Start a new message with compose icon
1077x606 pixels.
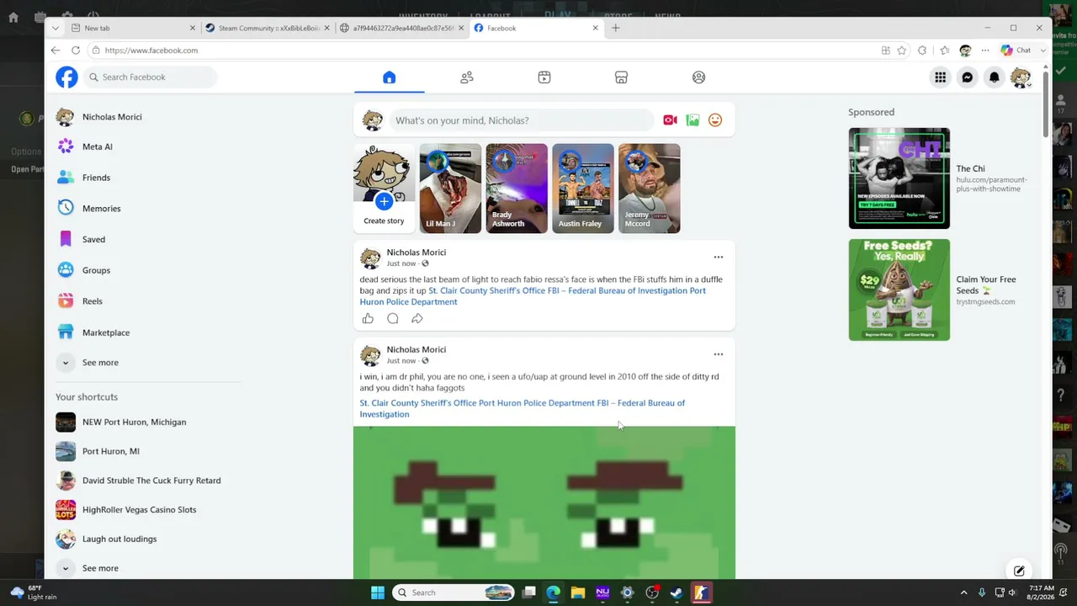pyautogui.click(x=1019, y=571)
